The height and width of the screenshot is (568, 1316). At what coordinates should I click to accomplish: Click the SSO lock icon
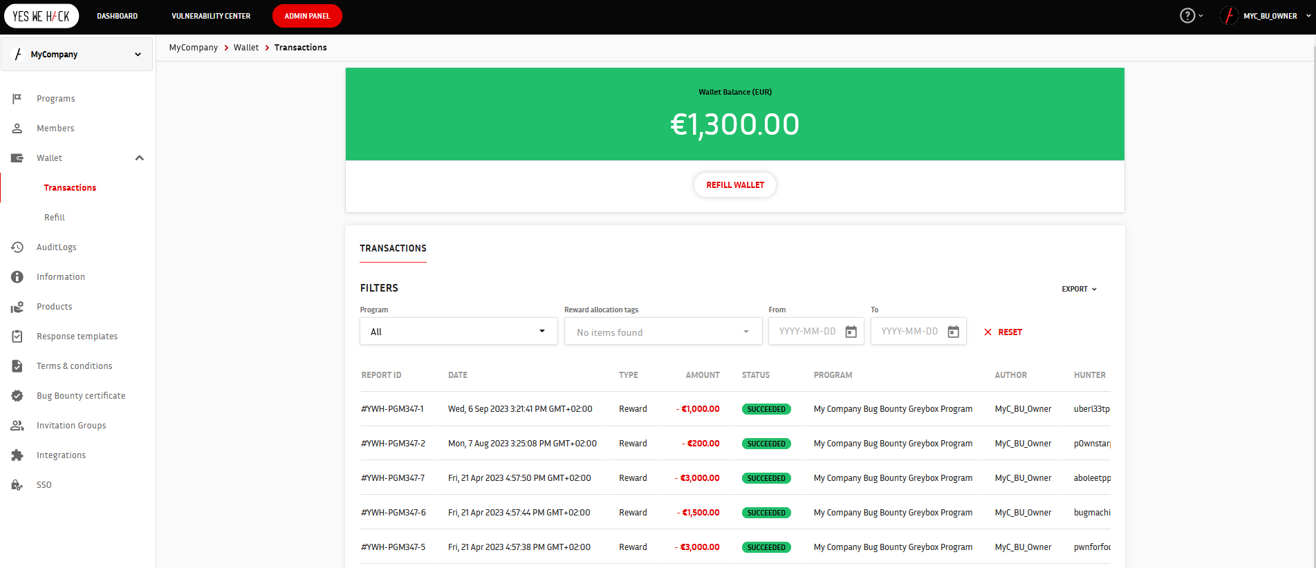17,485
